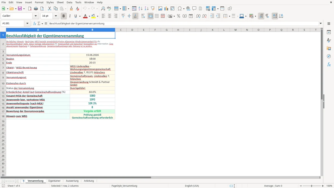
Task: Click zoom in plus button
Action: coord(323,186)
